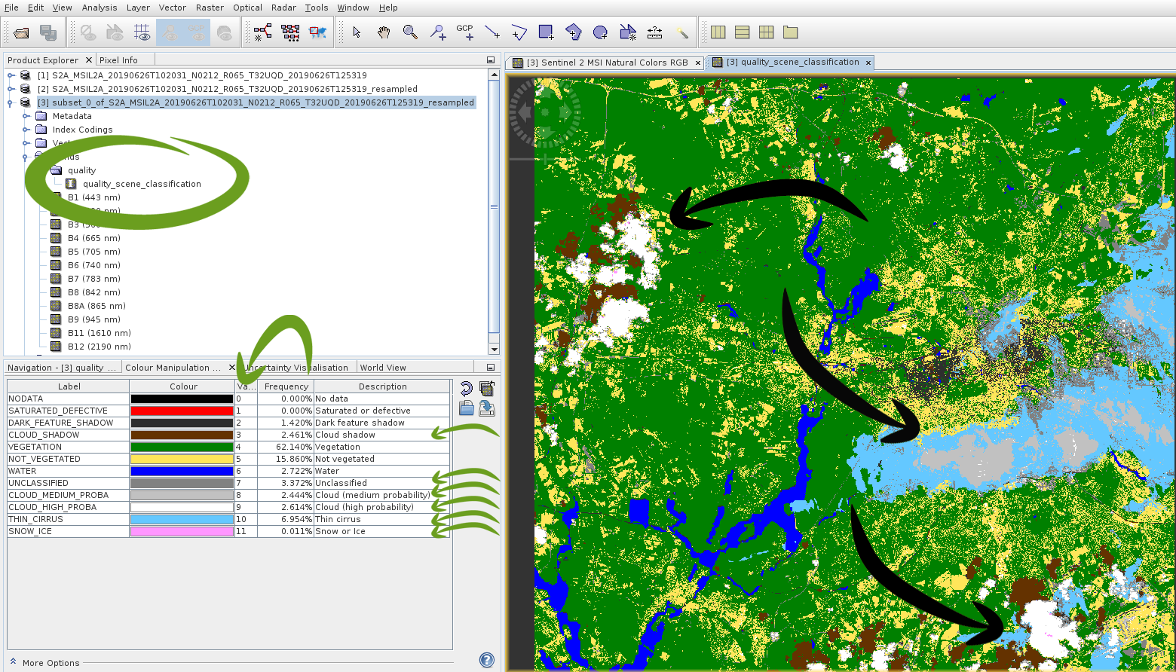Select the Magic Wand tool

tap(682, 32)
